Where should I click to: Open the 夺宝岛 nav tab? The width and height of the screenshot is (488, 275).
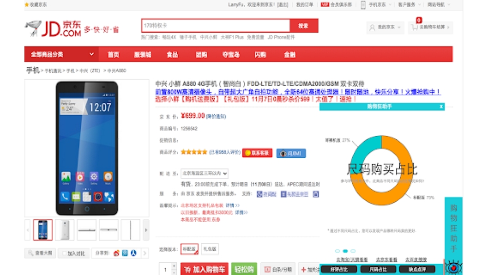coord(231,55)
